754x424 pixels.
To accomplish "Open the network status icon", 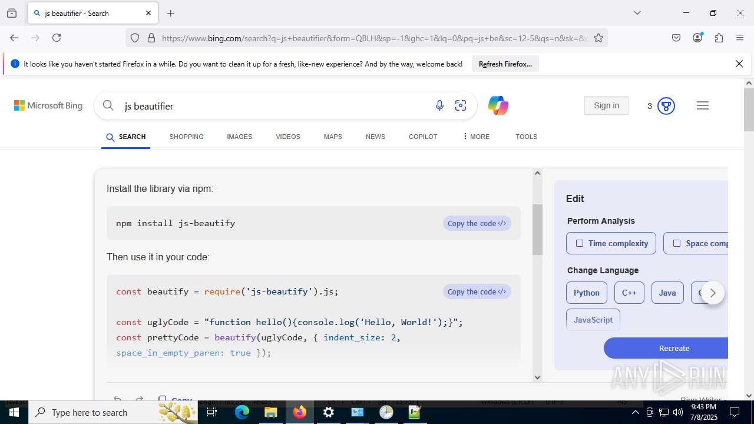I will tap(664, 412).
